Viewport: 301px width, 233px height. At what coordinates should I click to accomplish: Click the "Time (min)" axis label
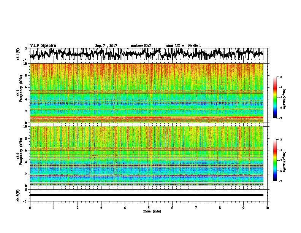pos(152,211)
